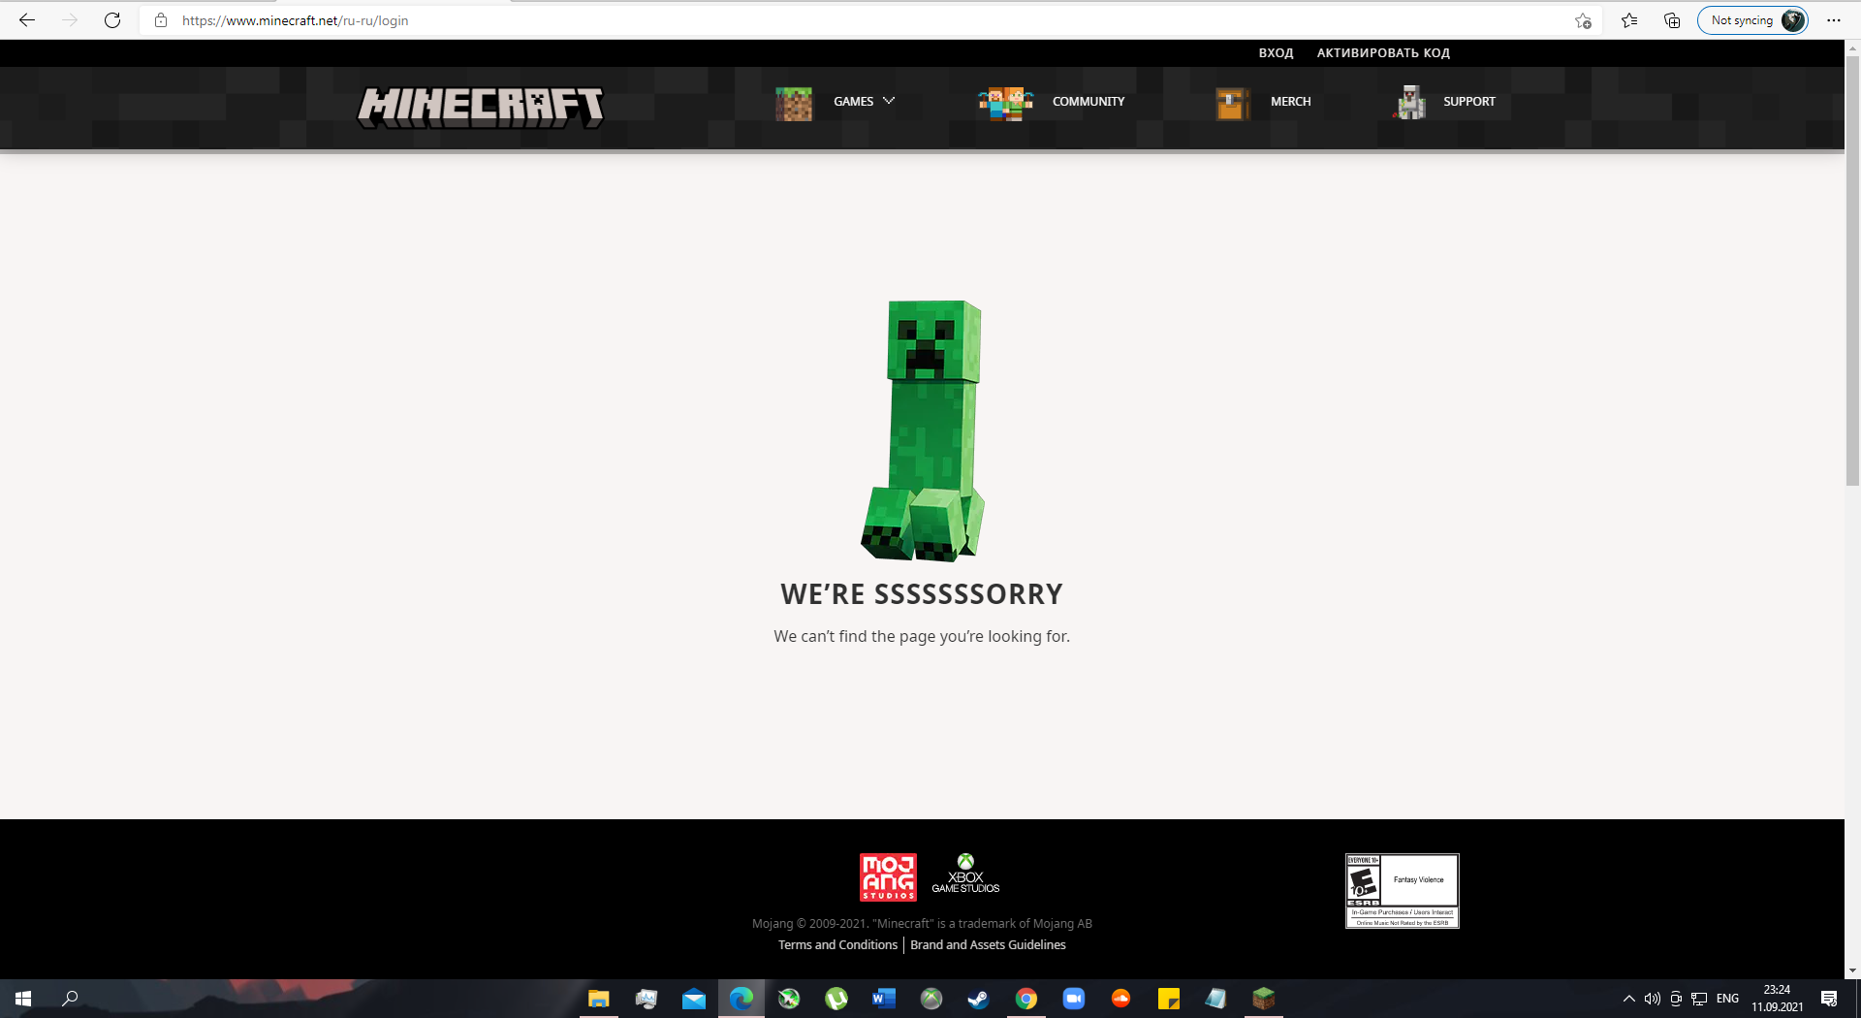Click the Xbox Game Studios logo
Viewport: 1861px width, 1018px height.
click(965, 874)
